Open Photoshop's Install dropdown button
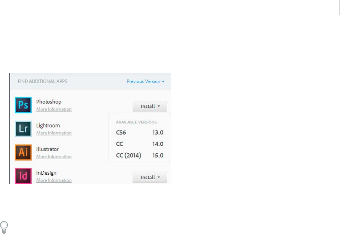The height and width of the screenshot is (234, 340). pos(150,107)
